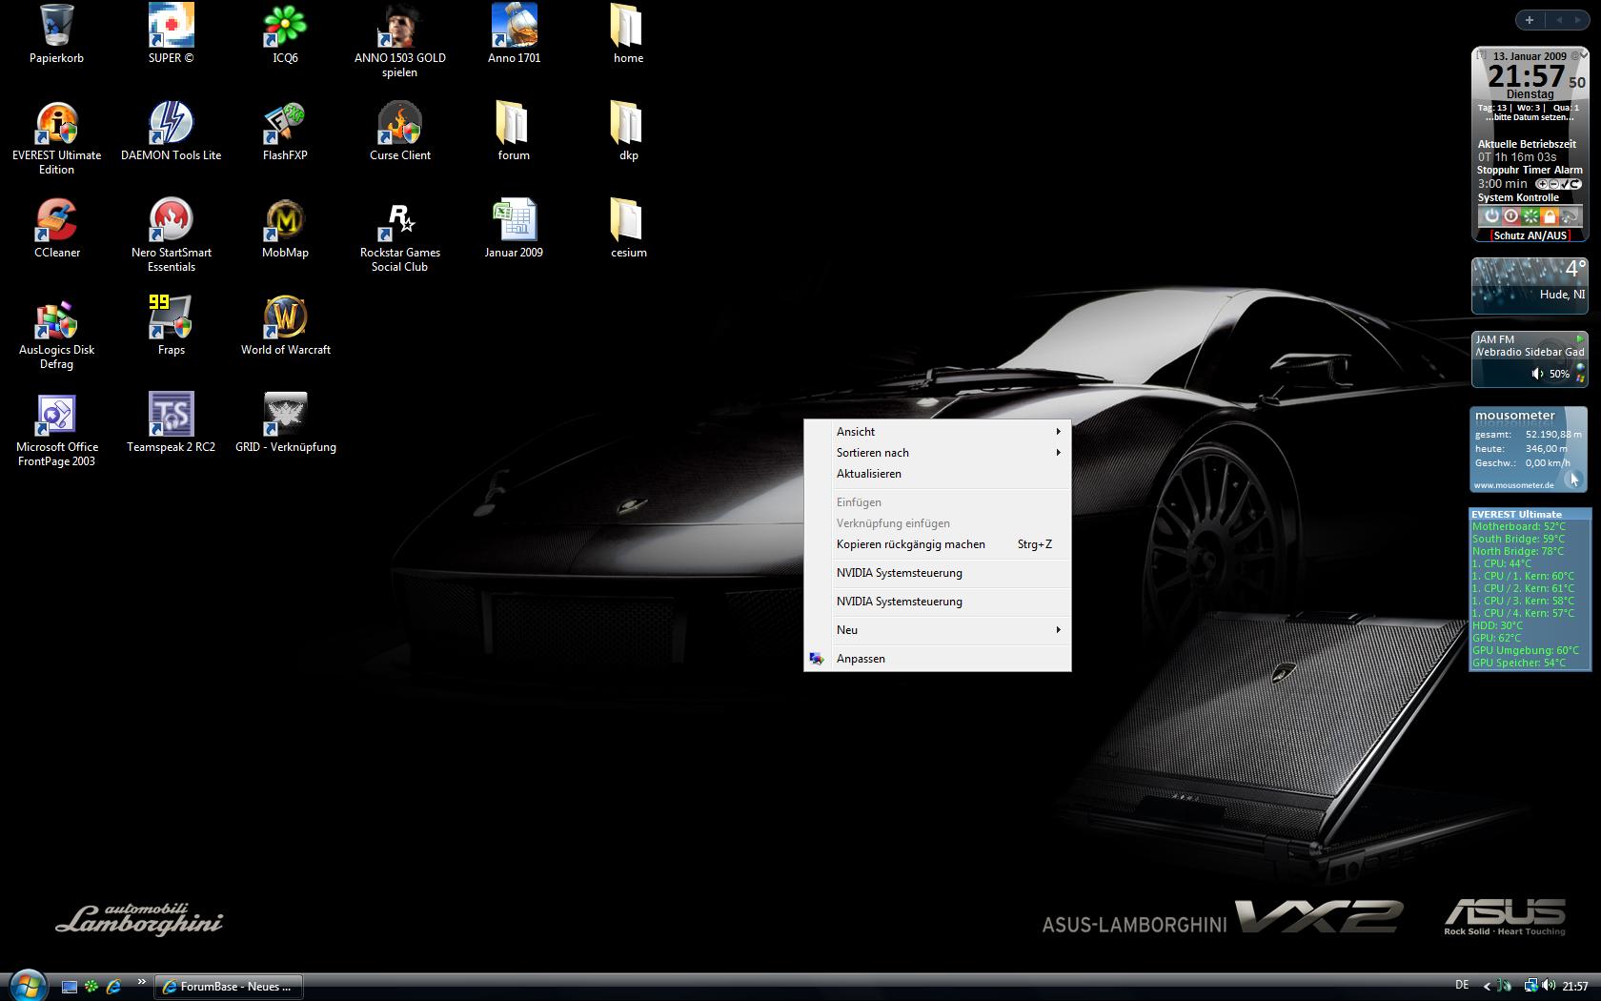This screenshot has width=1601, height=1001.
Task: Switch to the ForumBase taskbar window
Action: 229,987
